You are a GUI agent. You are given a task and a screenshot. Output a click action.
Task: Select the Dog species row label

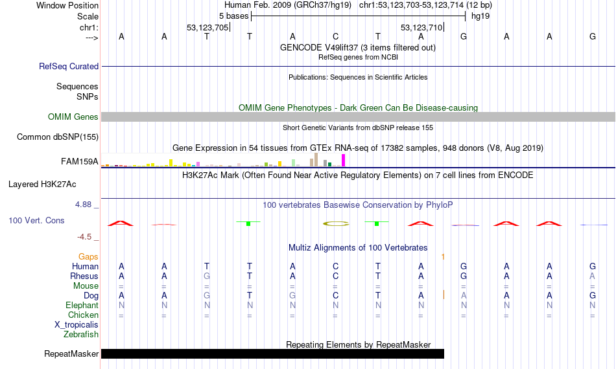click(91, 296)
